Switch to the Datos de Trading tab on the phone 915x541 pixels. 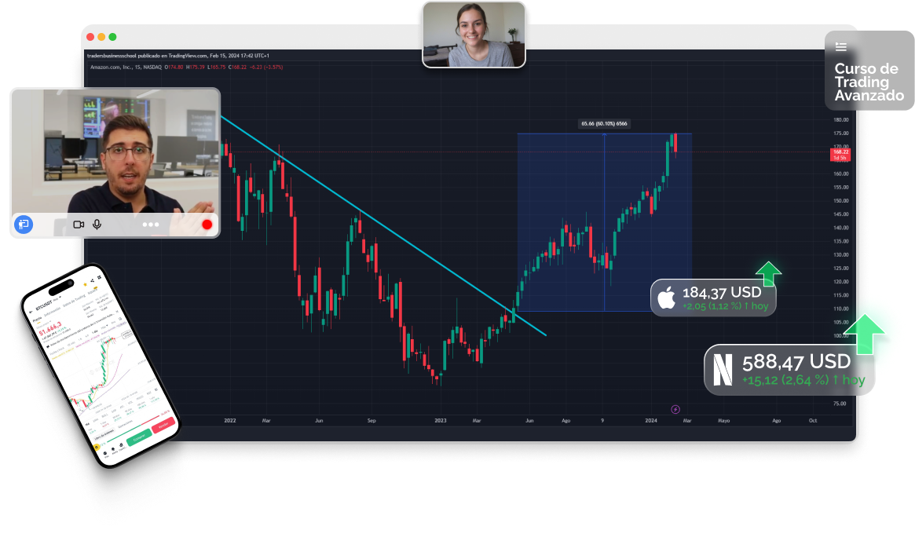point(74,299)
